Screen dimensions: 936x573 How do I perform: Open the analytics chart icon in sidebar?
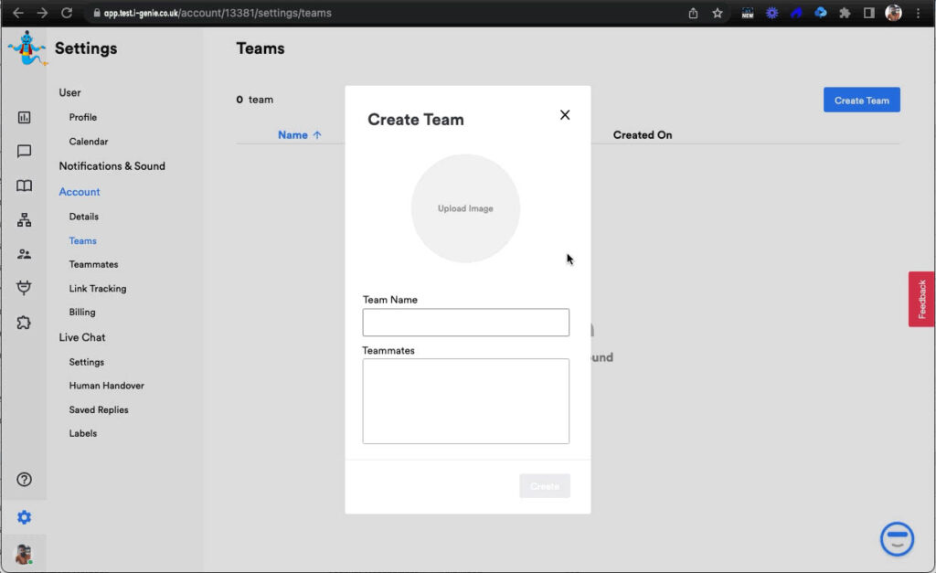coord(25,117)
